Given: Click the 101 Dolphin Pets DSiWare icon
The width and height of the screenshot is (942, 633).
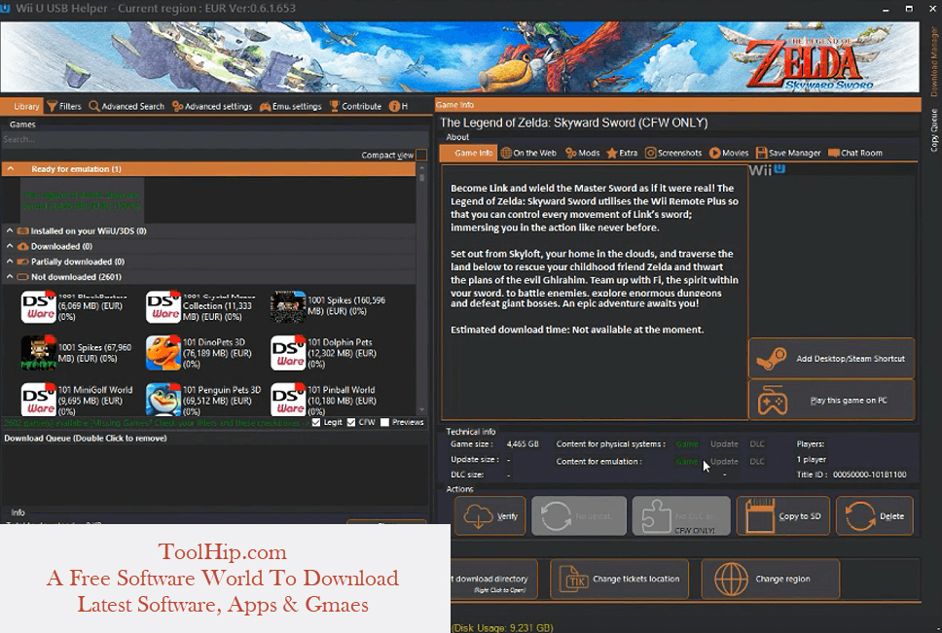Looking at the screenshot, I should coord(288,353).
